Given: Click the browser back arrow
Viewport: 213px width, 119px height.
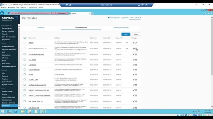Looking at the screenshot, I should pyautogui.click(x=2, y=13).
